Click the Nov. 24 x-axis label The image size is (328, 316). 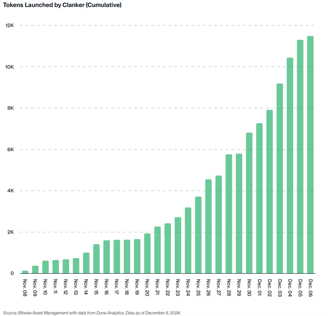click(188, 288)
